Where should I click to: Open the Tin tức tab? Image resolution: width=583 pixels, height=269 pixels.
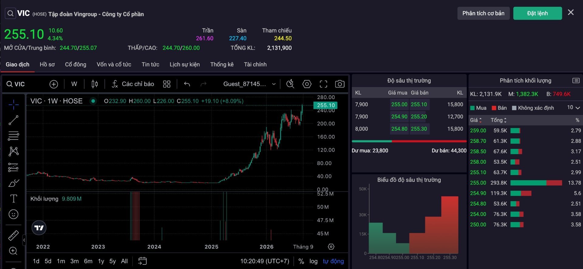pos(150,64)
